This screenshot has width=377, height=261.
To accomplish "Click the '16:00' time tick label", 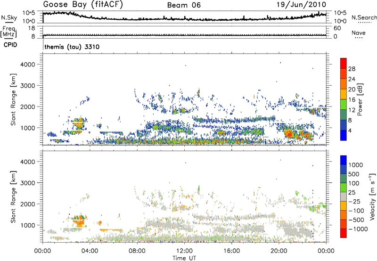I will (231, 251).
